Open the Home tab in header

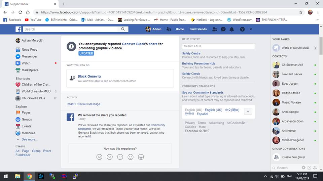[x=180, y=29]
